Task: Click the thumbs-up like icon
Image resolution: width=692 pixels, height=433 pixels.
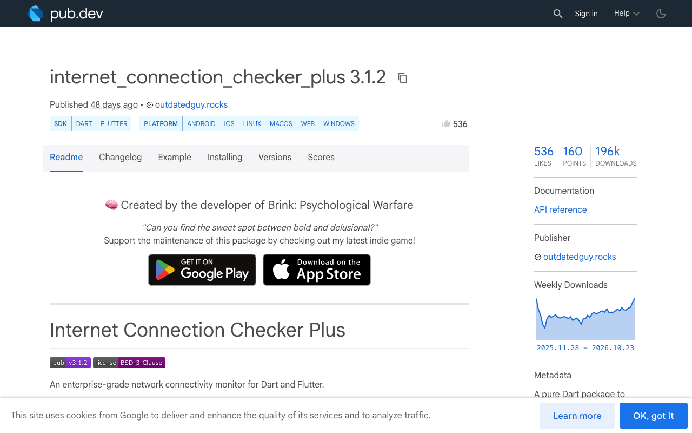Action: coord(446,124)
